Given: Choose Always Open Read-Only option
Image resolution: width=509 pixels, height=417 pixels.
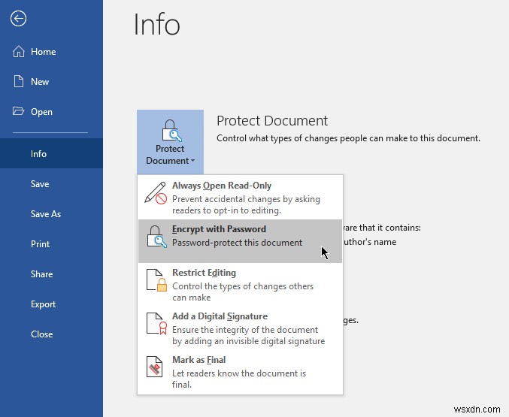Looking at the screenshot, I should [241, 198].
